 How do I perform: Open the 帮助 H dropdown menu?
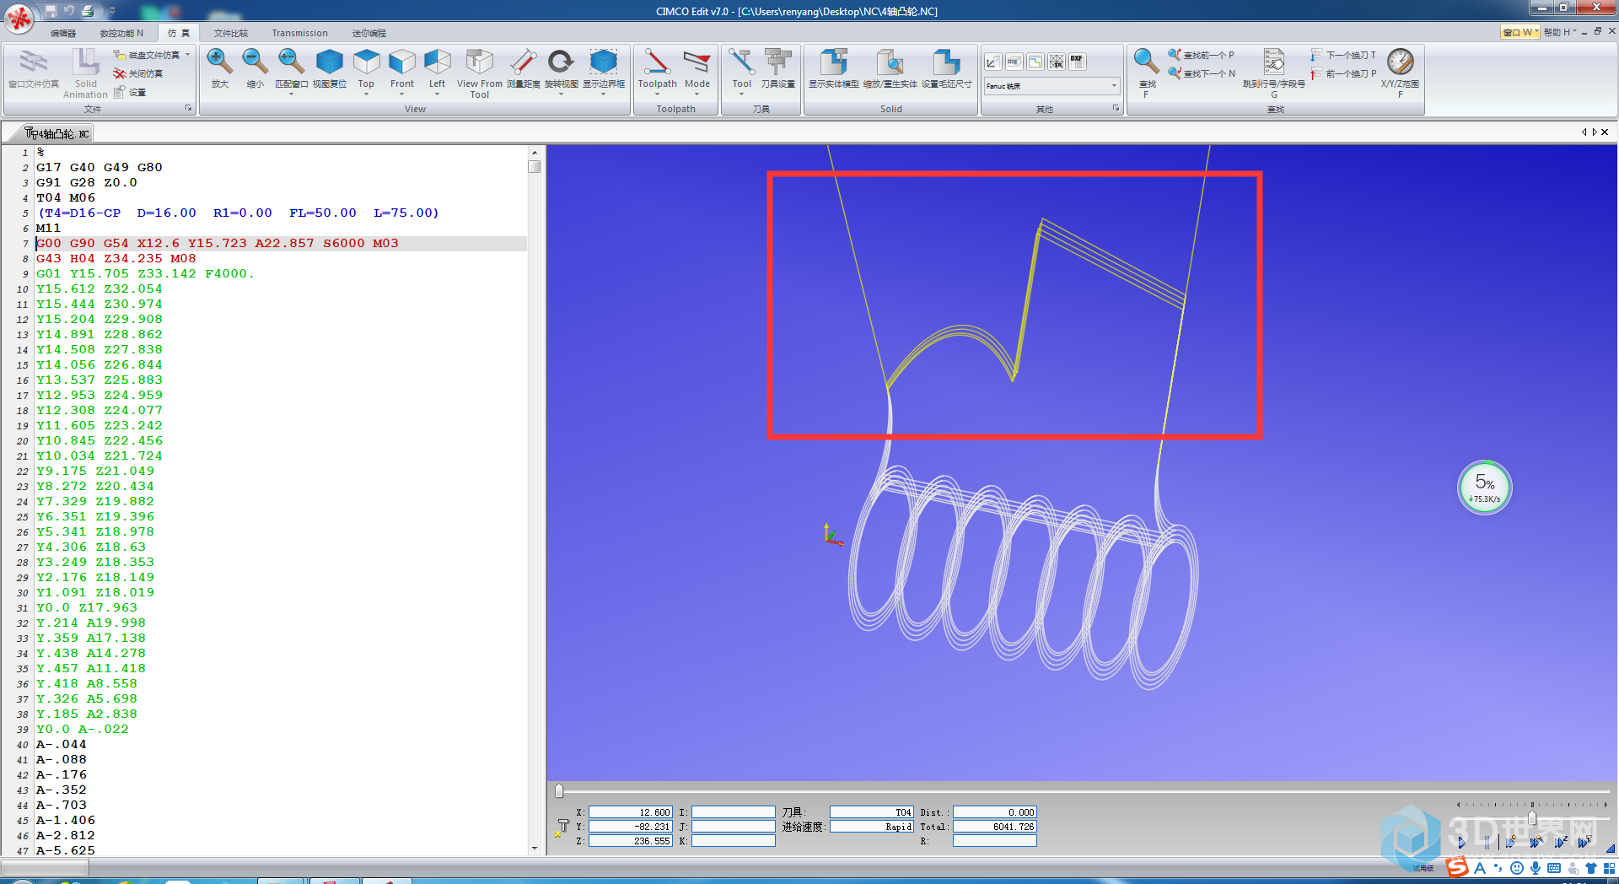[x=1560, y=32]
